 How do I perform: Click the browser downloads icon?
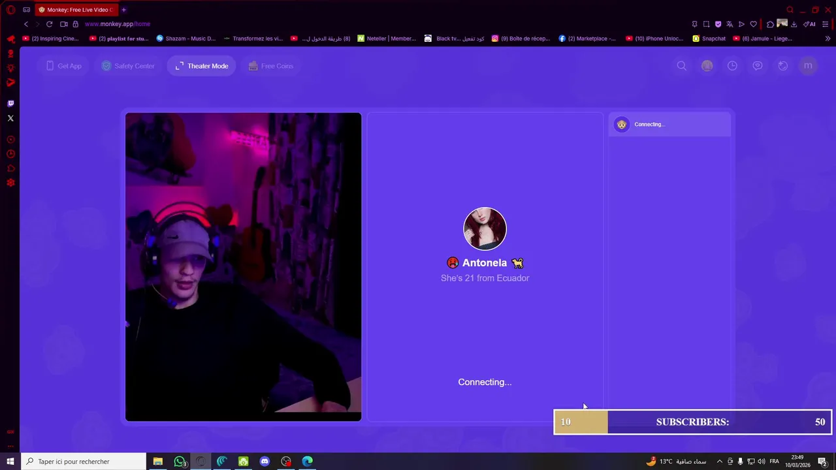click(794, 24)
